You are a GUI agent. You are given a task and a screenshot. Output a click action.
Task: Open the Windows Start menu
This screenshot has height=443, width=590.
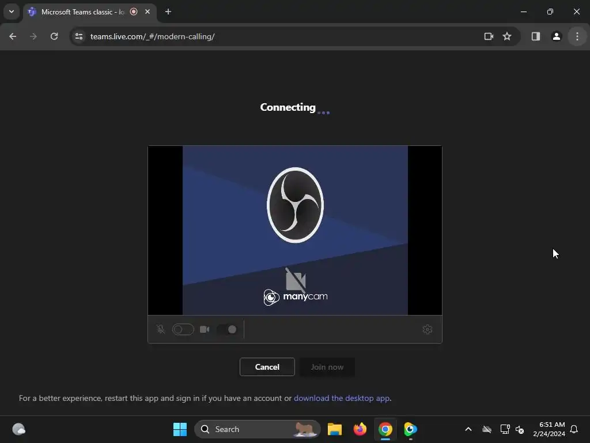[180, 429]
